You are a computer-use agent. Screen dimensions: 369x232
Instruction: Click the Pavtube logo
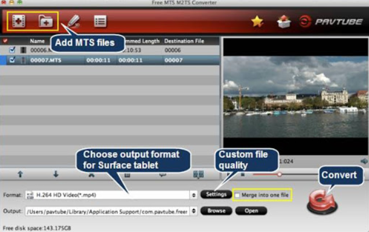click(x=331, y=21)
